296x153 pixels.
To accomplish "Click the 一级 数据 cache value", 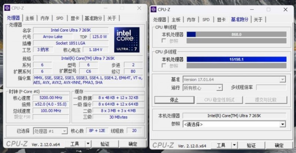I will click(x=118, y=97).
